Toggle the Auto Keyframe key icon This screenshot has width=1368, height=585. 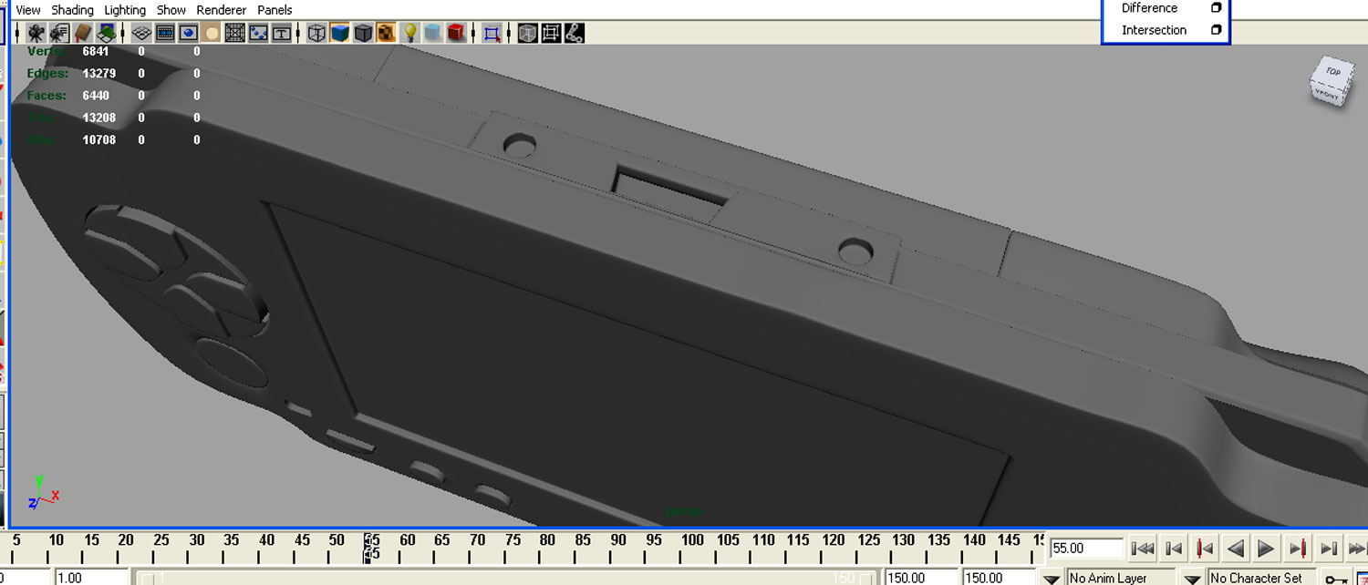(x=1337, y=578)
